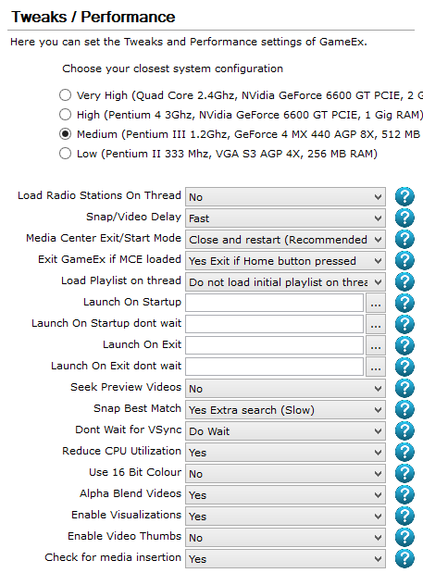Select the Low Pentium II configuration
The height and width of the screenshot is (573, 423).
point(65,153)
